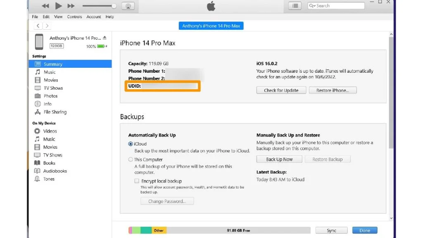Image resolution: width=423 pixels, height=238 pixels.
Task: Click the Sync button
Action: tap(331, 231)
